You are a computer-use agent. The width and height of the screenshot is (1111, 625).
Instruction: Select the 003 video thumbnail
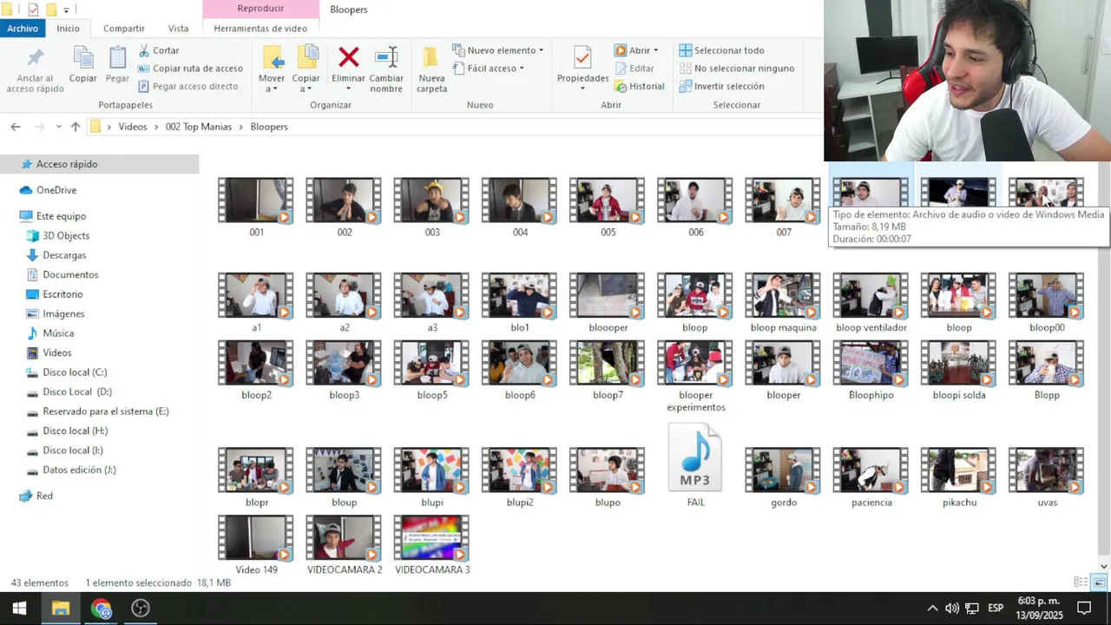[x=431, y=201]
